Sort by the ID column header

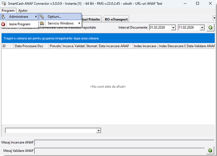(x=8, y=46)
